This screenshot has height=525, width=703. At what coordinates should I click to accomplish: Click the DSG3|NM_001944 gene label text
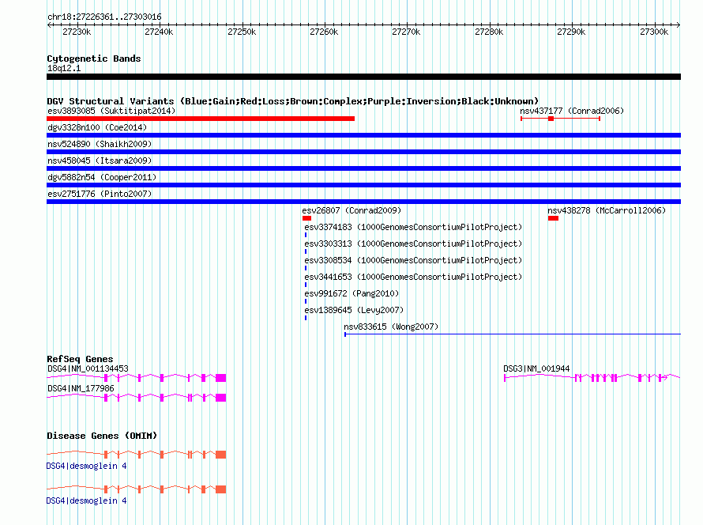click(536, 368)
